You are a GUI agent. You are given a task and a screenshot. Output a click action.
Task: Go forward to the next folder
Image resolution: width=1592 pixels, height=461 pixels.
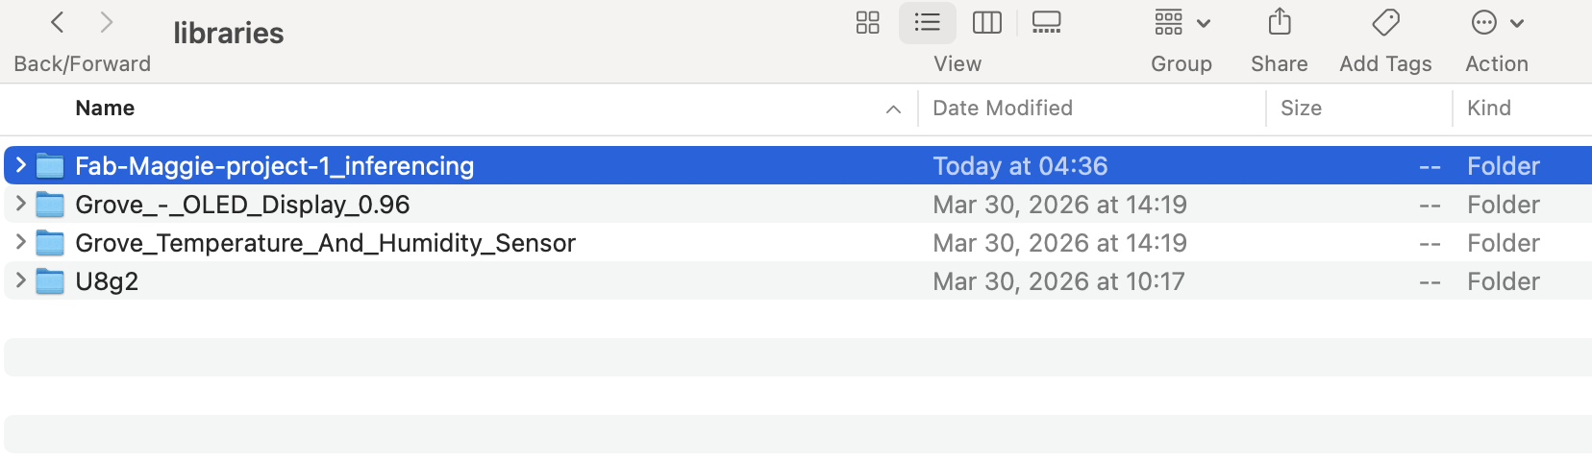click(107, 22)
